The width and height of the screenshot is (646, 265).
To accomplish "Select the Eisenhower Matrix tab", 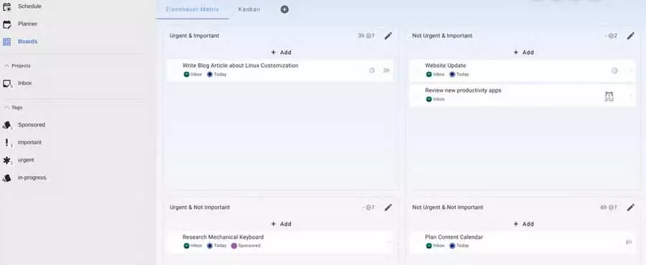I will point(192,9).
